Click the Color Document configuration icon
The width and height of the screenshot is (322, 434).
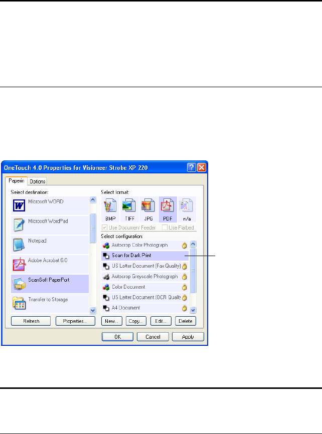[x=106, y=287]
